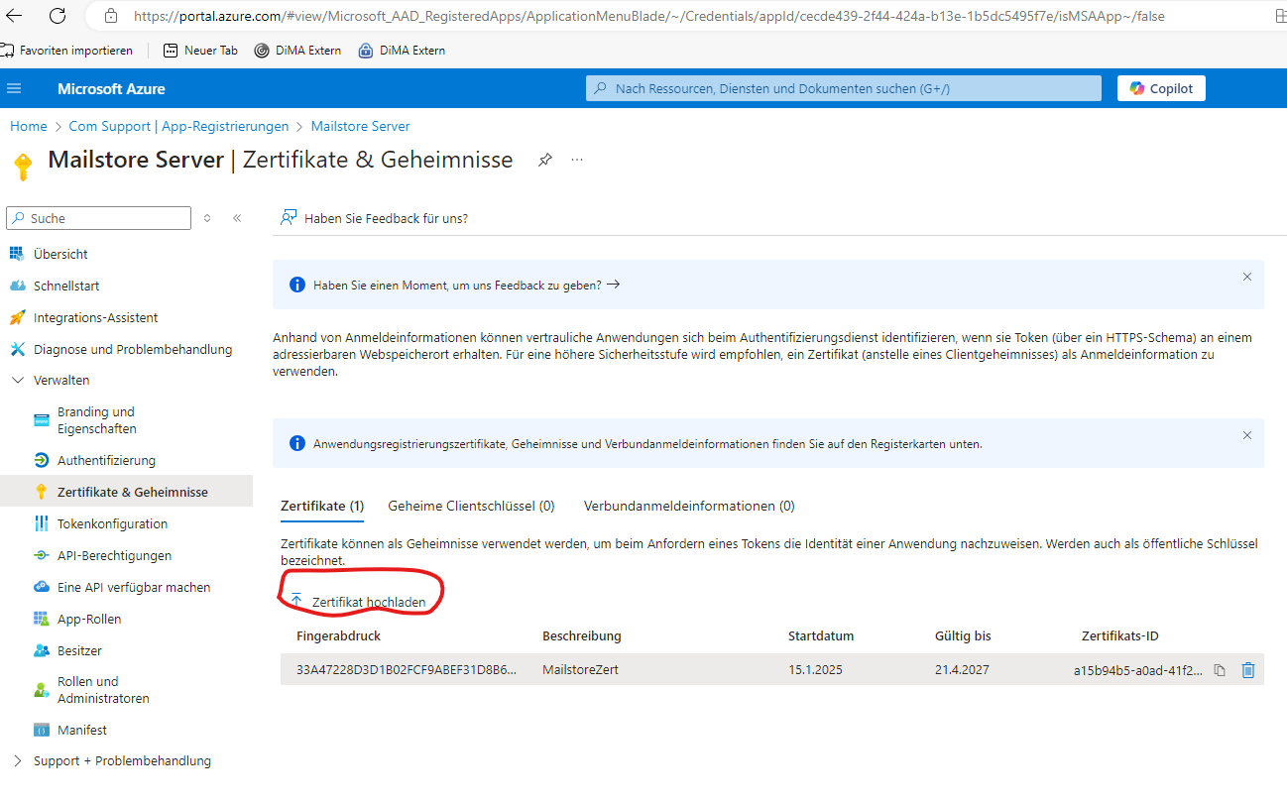The height and width of the screenshot is (804, 1287).
Task: Dismiss the feedback info banner
Action: 1246,278
